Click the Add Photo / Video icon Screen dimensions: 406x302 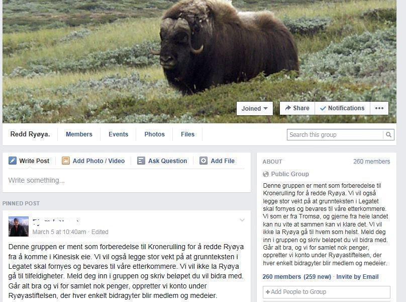tap(65, 161)
